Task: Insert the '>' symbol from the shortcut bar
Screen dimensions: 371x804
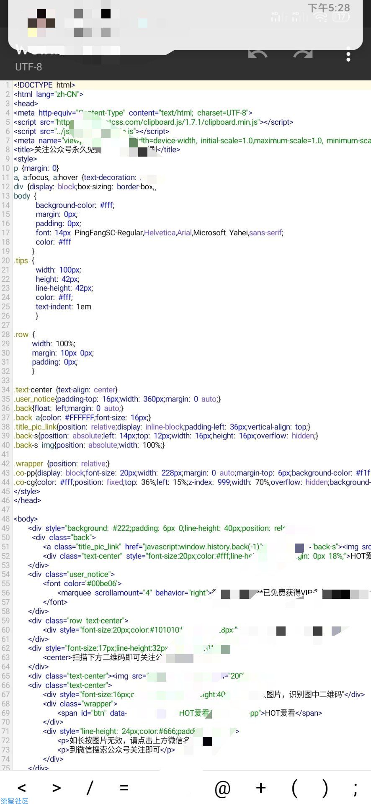Action: click(x=57, y=788)
